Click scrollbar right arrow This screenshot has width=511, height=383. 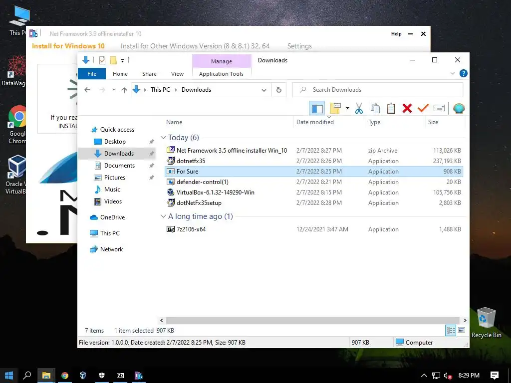[465, 321]
